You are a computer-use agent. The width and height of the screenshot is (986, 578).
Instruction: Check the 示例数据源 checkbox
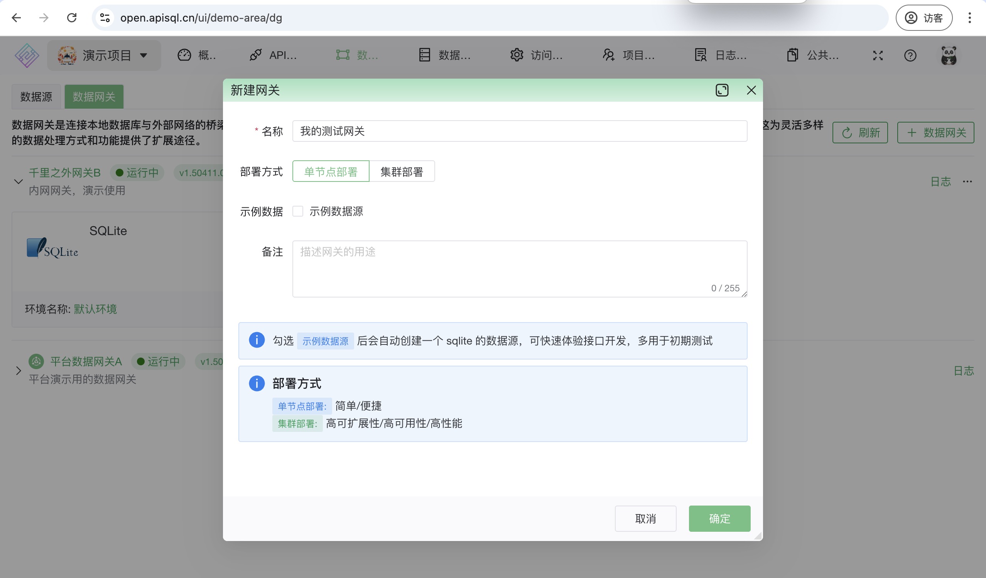tap(298, 211)
